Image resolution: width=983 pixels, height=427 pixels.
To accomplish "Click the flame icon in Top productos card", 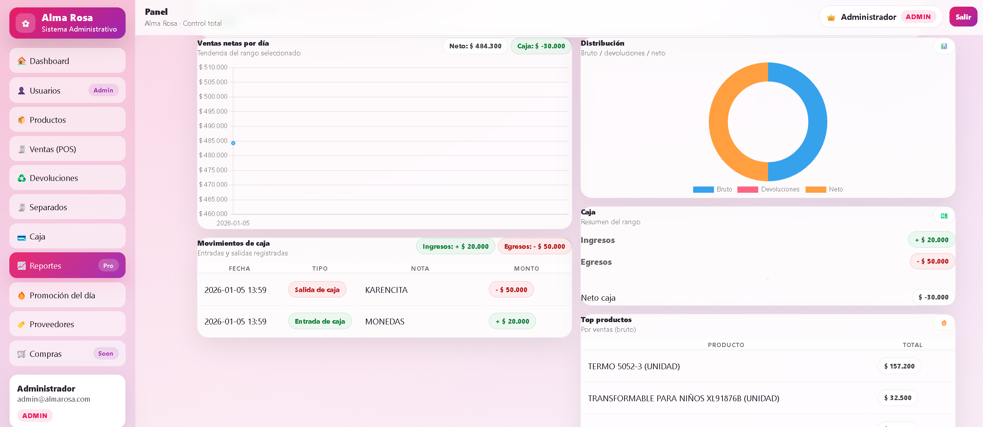I will pyautogui.click(x=944, y=323).
